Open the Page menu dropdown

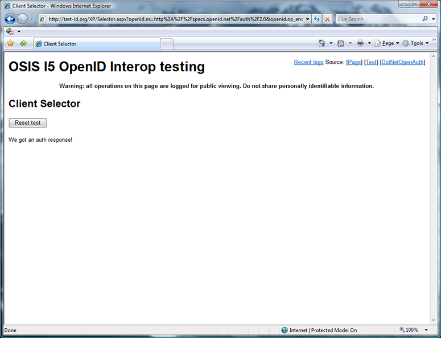coord(386,43)
